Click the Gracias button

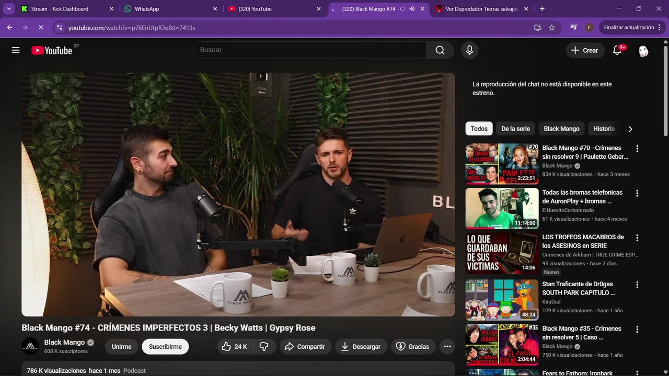click(x=412, y=346)
